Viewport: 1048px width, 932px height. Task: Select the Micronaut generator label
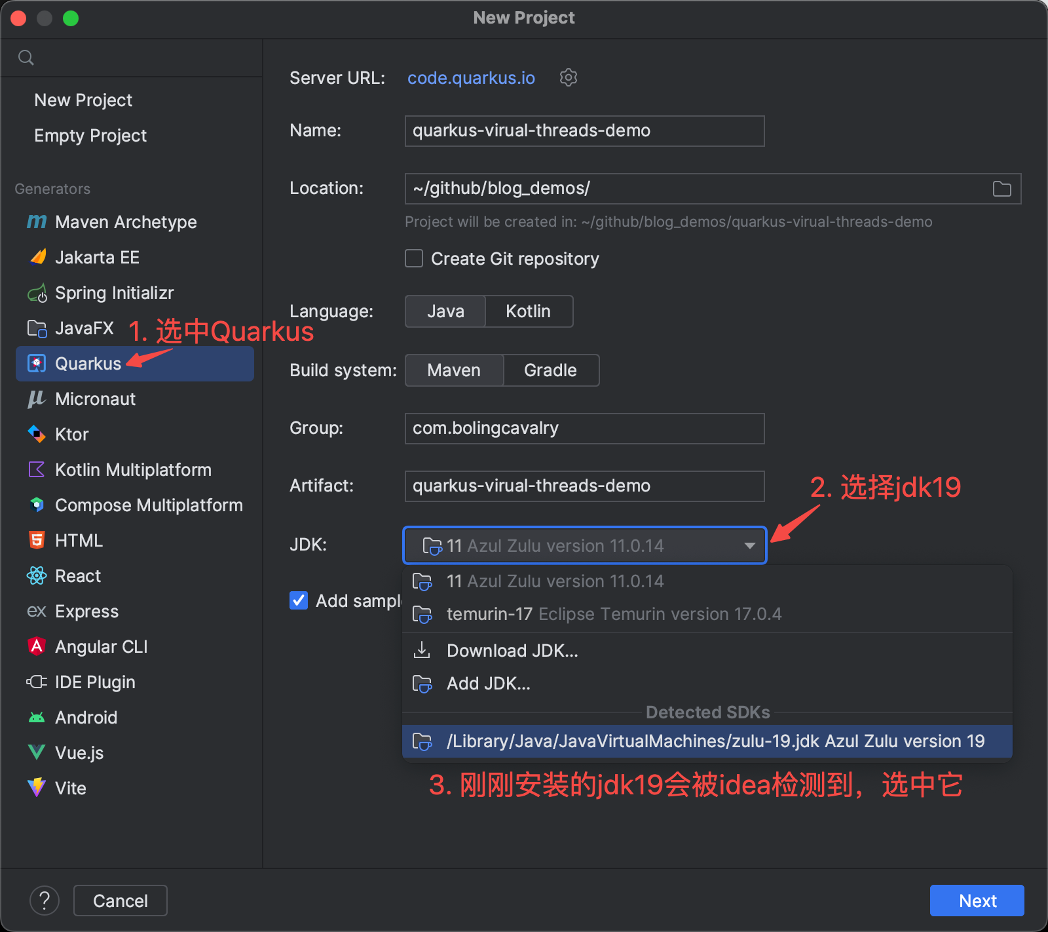click(96, 398)
